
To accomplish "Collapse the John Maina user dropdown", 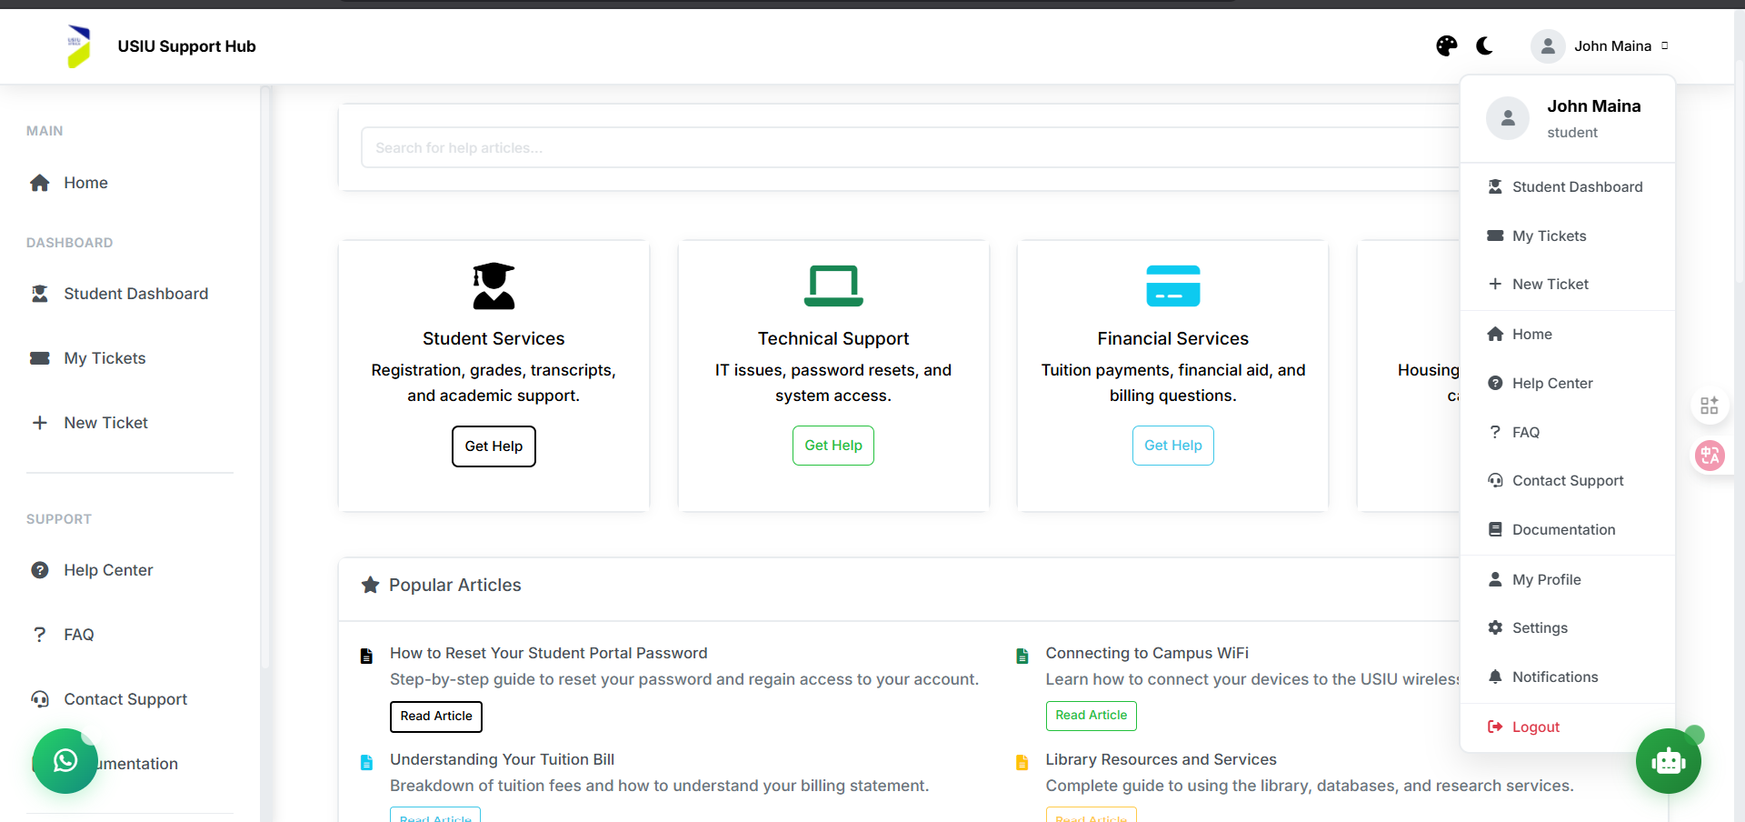I will tap(1601, 45).
